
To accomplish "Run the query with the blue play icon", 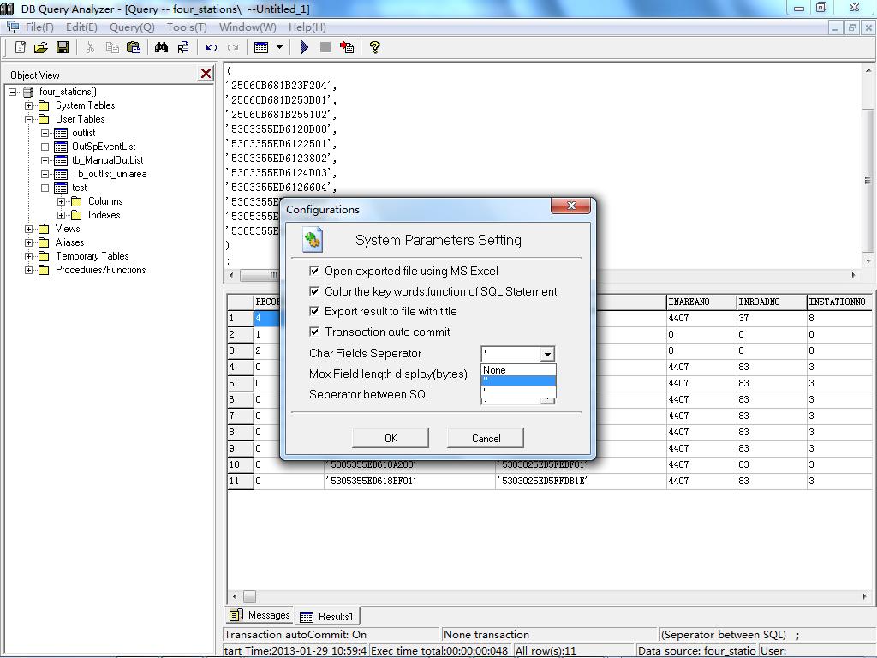I will pos(304,47).
